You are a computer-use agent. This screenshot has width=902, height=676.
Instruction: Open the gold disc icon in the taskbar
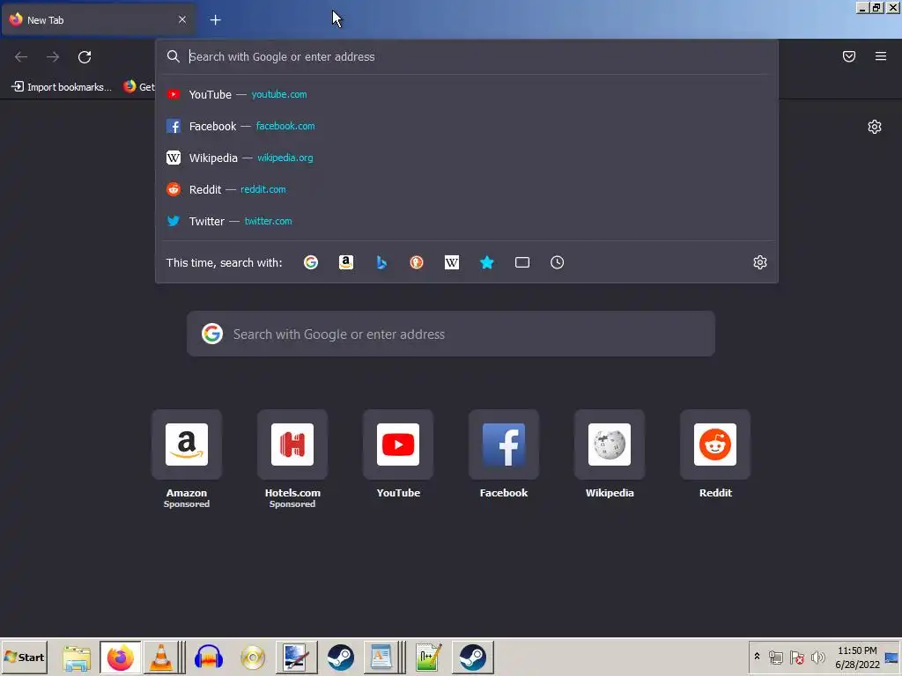pyautogui.click(x=253, y=658)
